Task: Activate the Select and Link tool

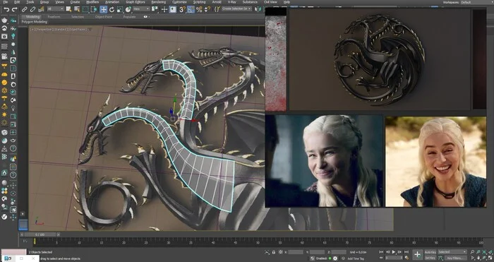Action: (24, 9)
